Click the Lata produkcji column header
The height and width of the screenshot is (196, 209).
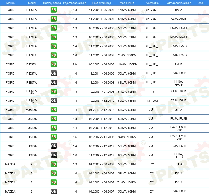click(102, 3)
